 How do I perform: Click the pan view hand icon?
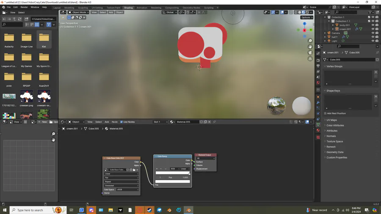pyautogui.click(x=310, y=47)
